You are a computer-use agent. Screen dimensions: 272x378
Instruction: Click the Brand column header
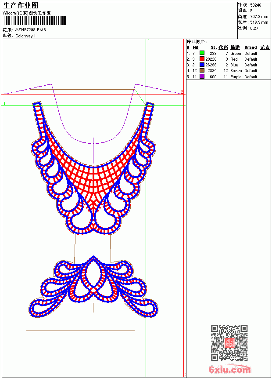tap(251, 47)
